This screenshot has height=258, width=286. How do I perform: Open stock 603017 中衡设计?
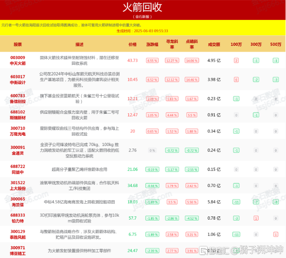[18, 80]
